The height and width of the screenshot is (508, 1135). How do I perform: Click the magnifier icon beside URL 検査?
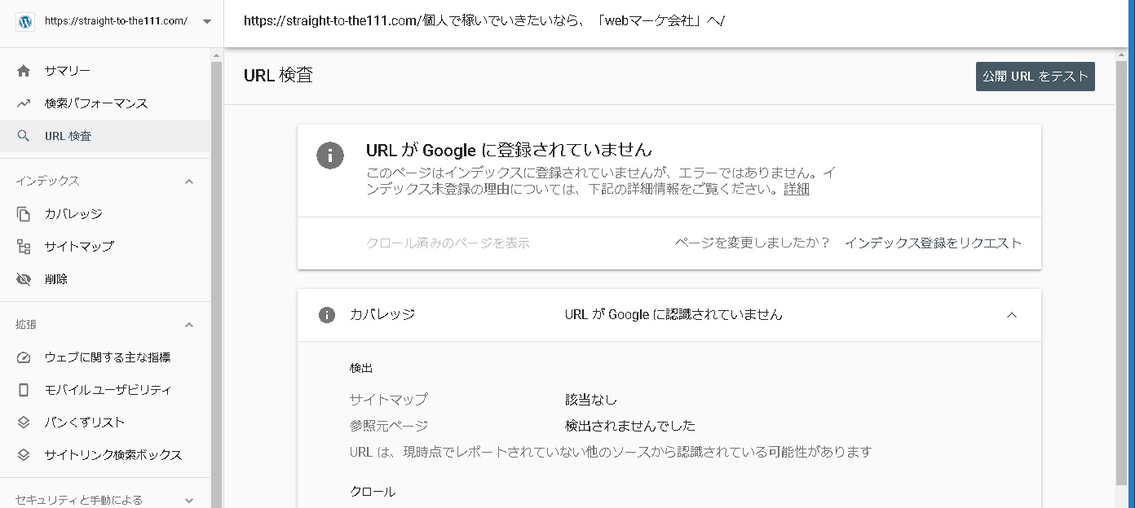click(x=24, y=136)
